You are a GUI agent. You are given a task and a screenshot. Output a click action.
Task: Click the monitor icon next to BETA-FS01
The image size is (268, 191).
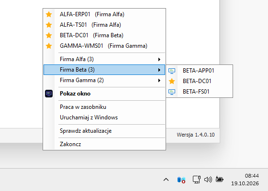point(172,92)
